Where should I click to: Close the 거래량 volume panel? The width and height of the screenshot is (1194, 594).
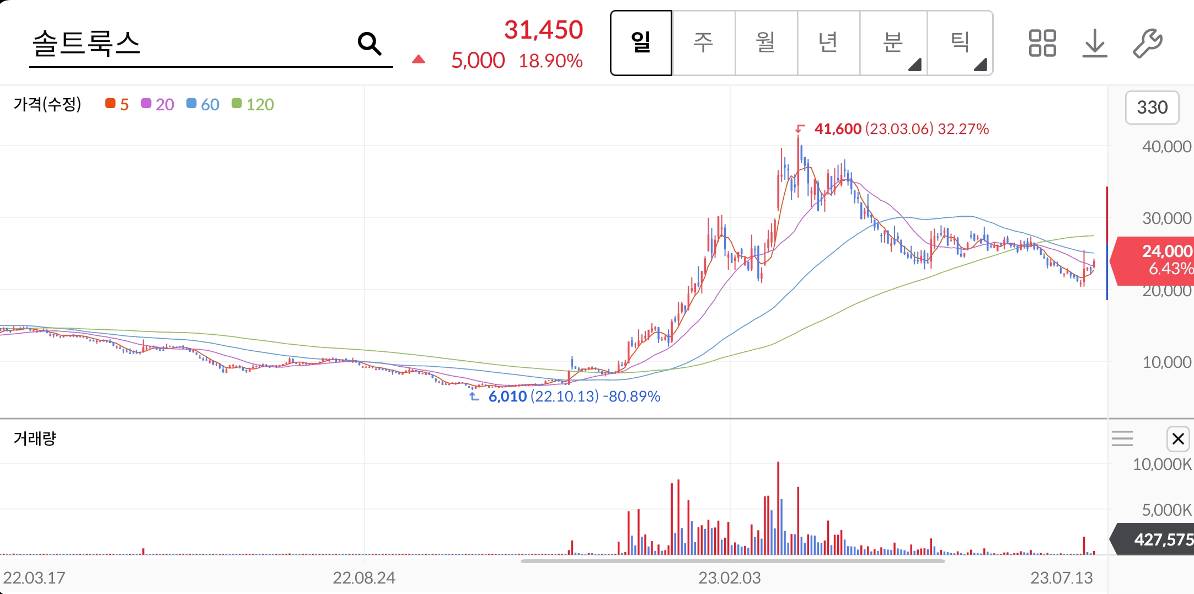[1177, 438]
